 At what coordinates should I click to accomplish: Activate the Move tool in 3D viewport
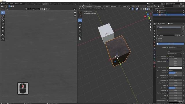[80, 20]
